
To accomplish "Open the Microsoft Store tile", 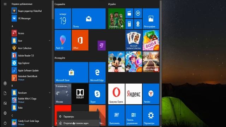I will (x=71, y=72).
